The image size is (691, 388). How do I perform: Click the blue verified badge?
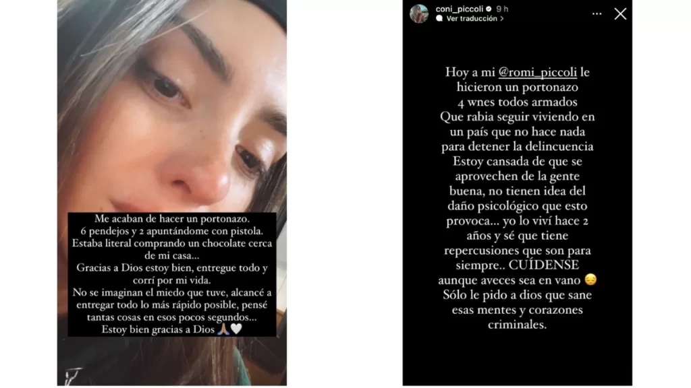pos(489,9)
